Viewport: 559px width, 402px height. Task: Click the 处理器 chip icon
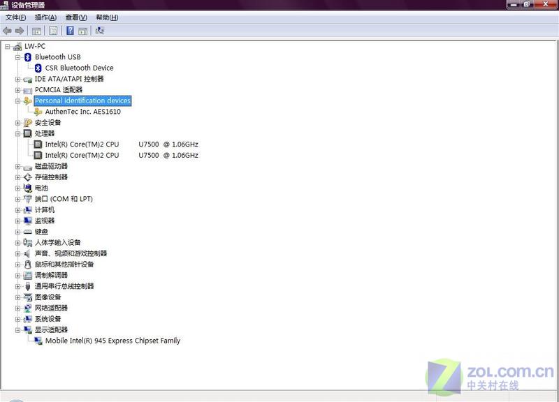[x=28, y=133]
